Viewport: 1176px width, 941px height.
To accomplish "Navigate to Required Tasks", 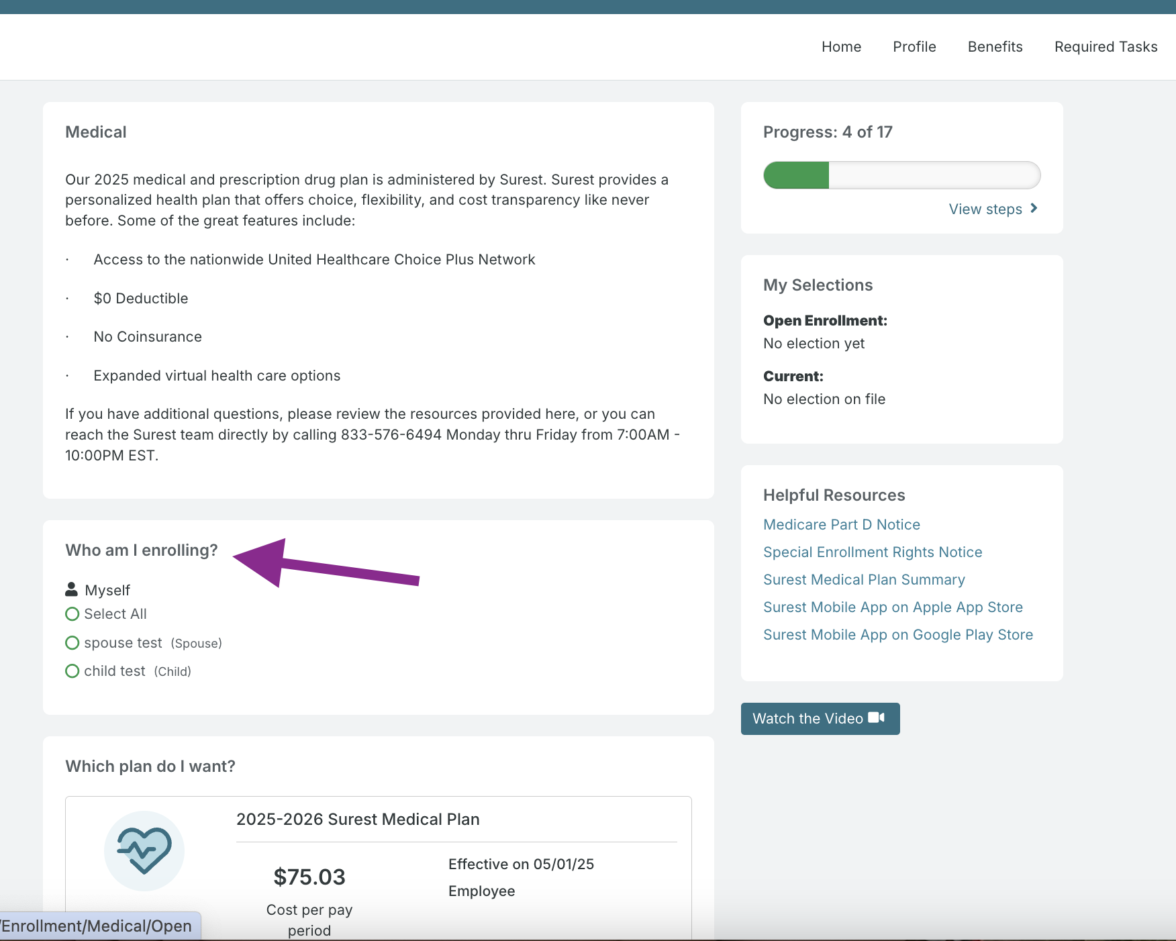I will 1106,47.
